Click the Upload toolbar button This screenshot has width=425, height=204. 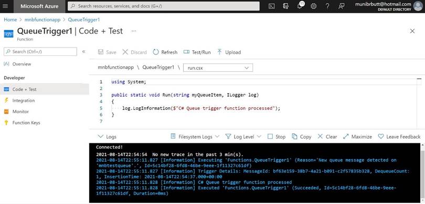[x=229, y=52]
